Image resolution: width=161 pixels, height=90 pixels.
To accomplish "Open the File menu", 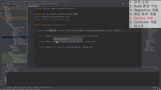I will (x=4, y=1).
